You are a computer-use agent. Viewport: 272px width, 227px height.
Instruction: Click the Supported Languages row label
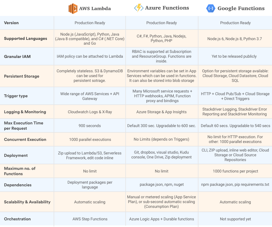[25, 39]
